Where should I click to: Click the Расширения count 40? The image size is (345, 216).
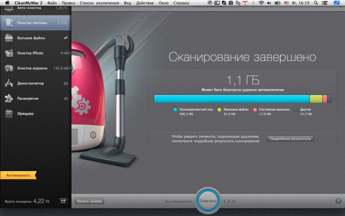66,99
